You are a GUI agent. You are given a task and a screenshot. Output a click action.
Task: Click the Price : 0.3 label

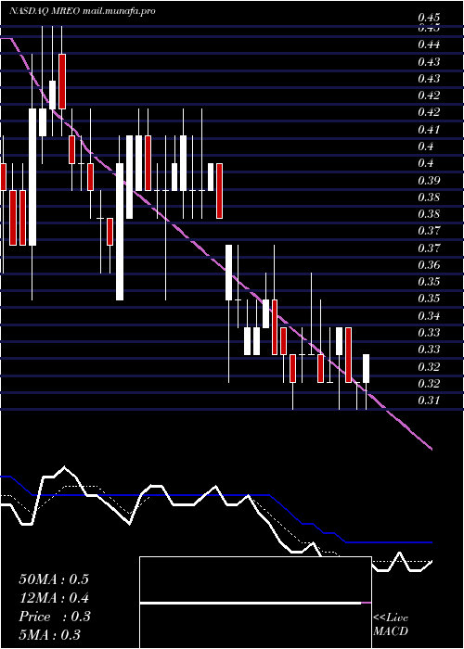pos(55,617)
